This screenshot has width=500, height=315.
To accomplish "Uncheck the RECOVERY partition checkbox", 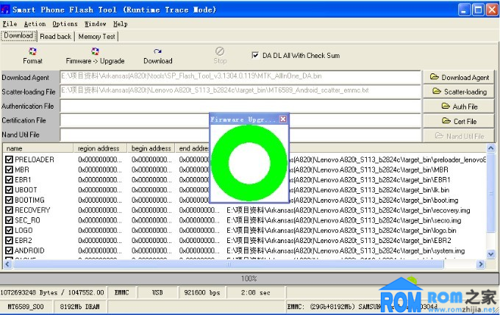I will point(9,210).
